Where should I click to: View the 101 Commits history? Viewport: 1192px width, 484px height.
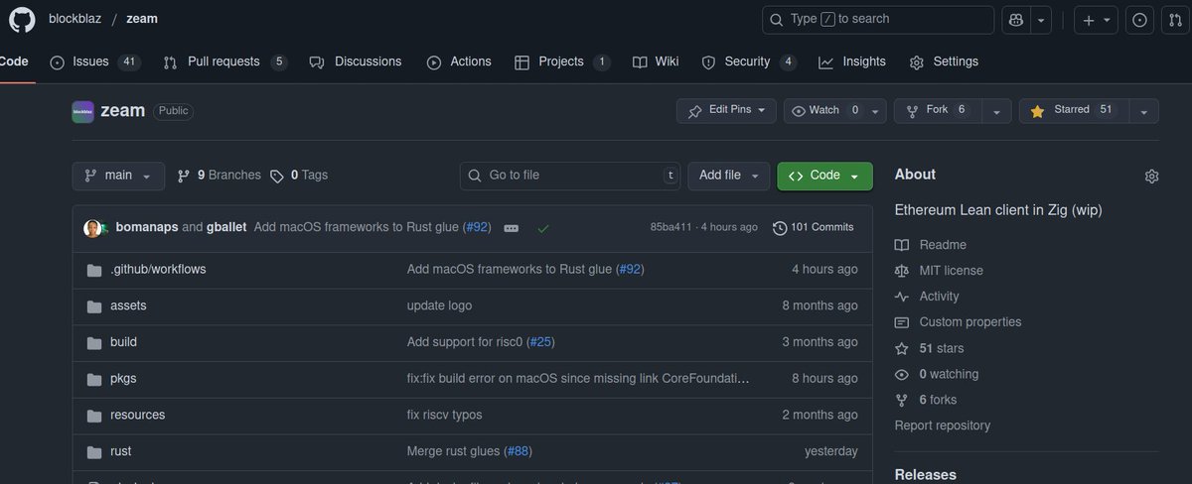(x=813, y=227)
